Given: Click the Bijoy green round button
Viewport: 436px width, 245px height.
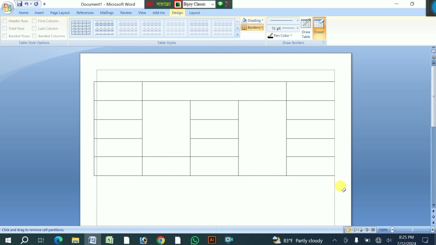Looking at the screenshot, I should 220,4.
